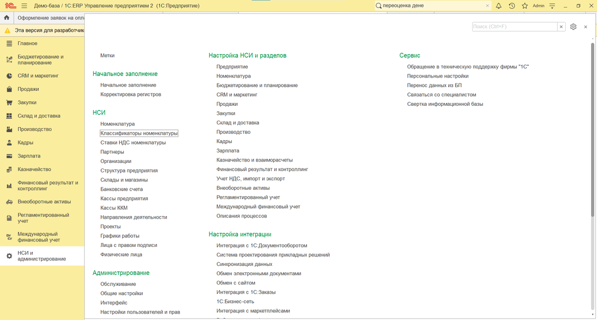This screenshot has width=597, height=320.
Task: Open Международный финансовый учет Dr/Cr icon
Action: pyautogui.click(x=8, y=237)
